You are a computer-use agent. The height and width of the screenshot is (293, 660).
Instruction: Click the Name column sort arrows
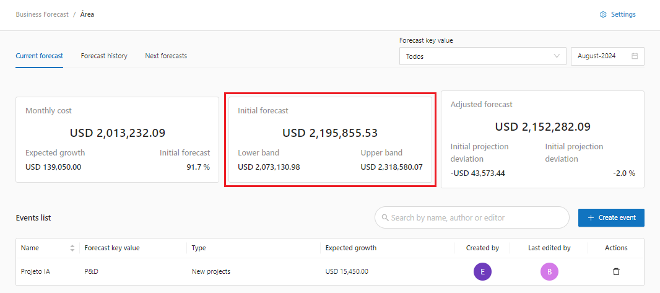click(x=72, y=248)
